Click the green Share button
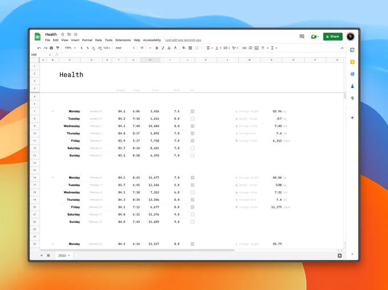388x290 pixels. (x=333, y=37)
